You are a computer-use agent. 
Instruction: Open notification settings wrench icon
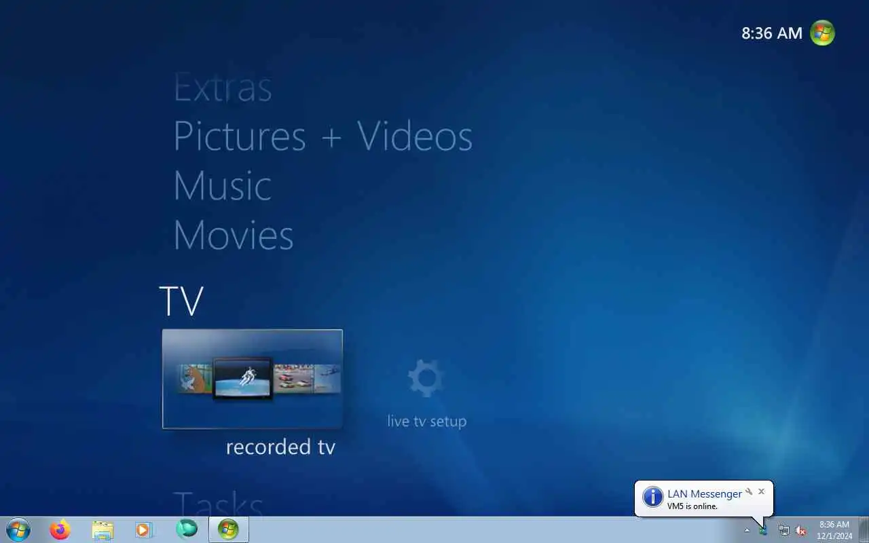749,491
